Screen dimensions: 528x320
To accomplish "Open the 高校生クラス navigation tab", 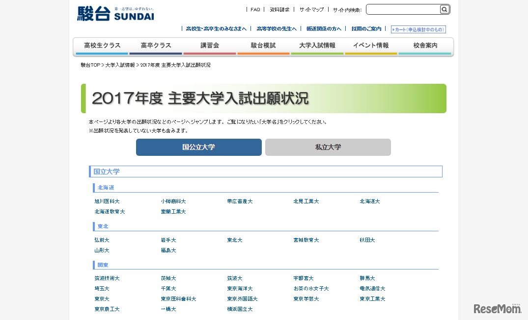I will coord(101,45).
